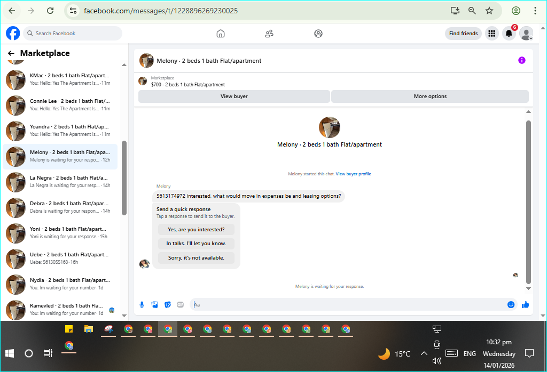Open Debra conversation

pyautogui.click(x=60, y=207)
